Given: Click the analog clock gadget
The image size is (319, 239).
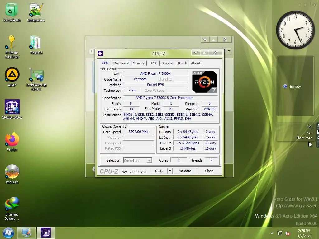Looking at the screenshot, I should click(295, 30).
